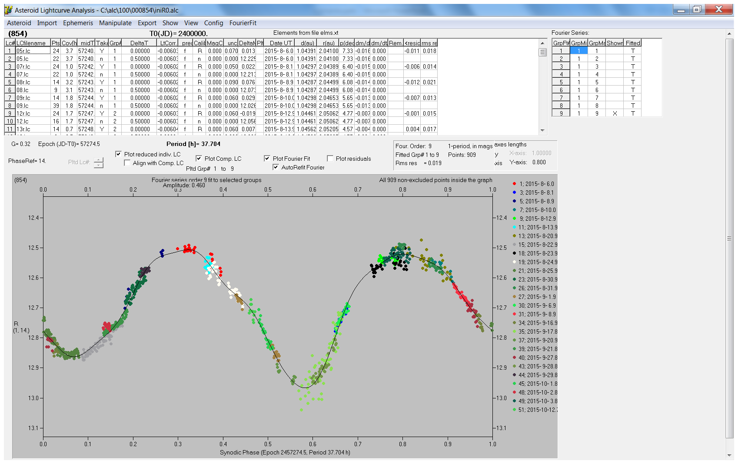Open the Import menu
738x464 pixels.
coord(47,23)
